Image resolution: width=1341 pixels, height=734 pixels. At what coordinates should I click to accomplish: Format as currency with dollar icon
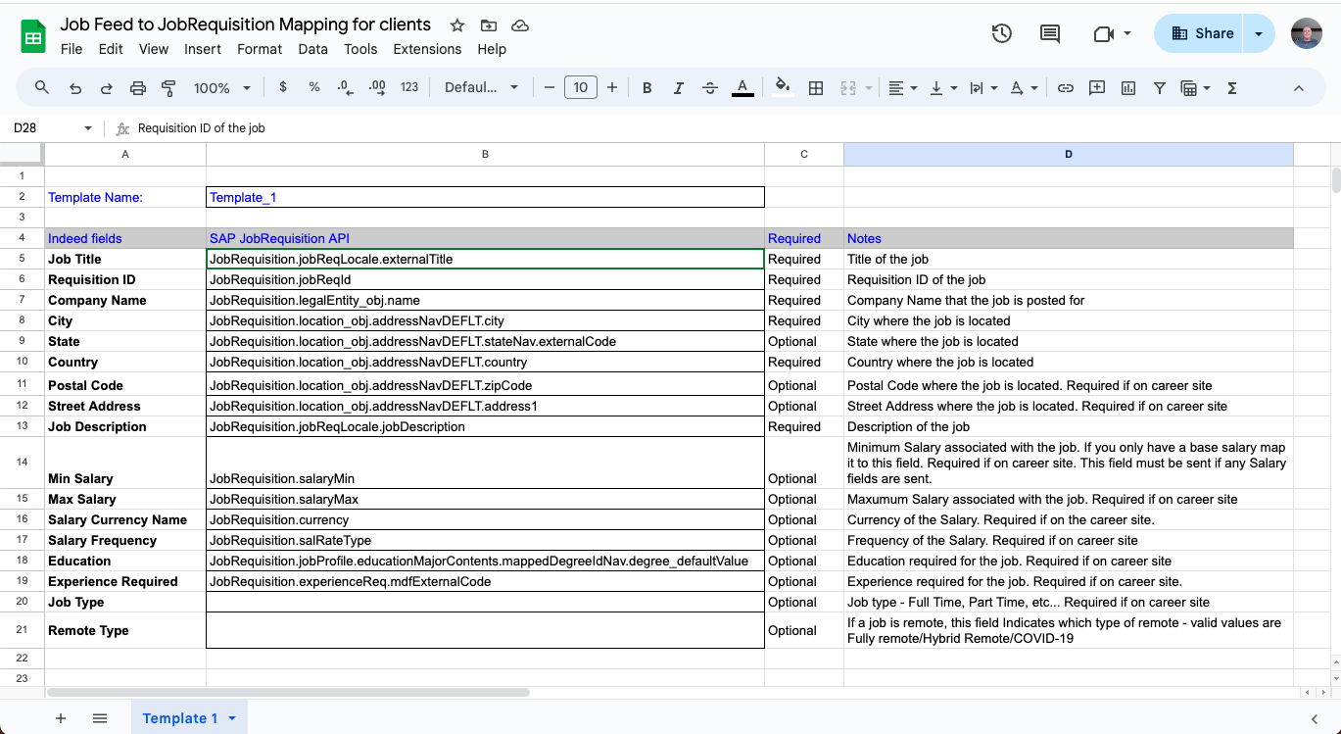point(283,87)
